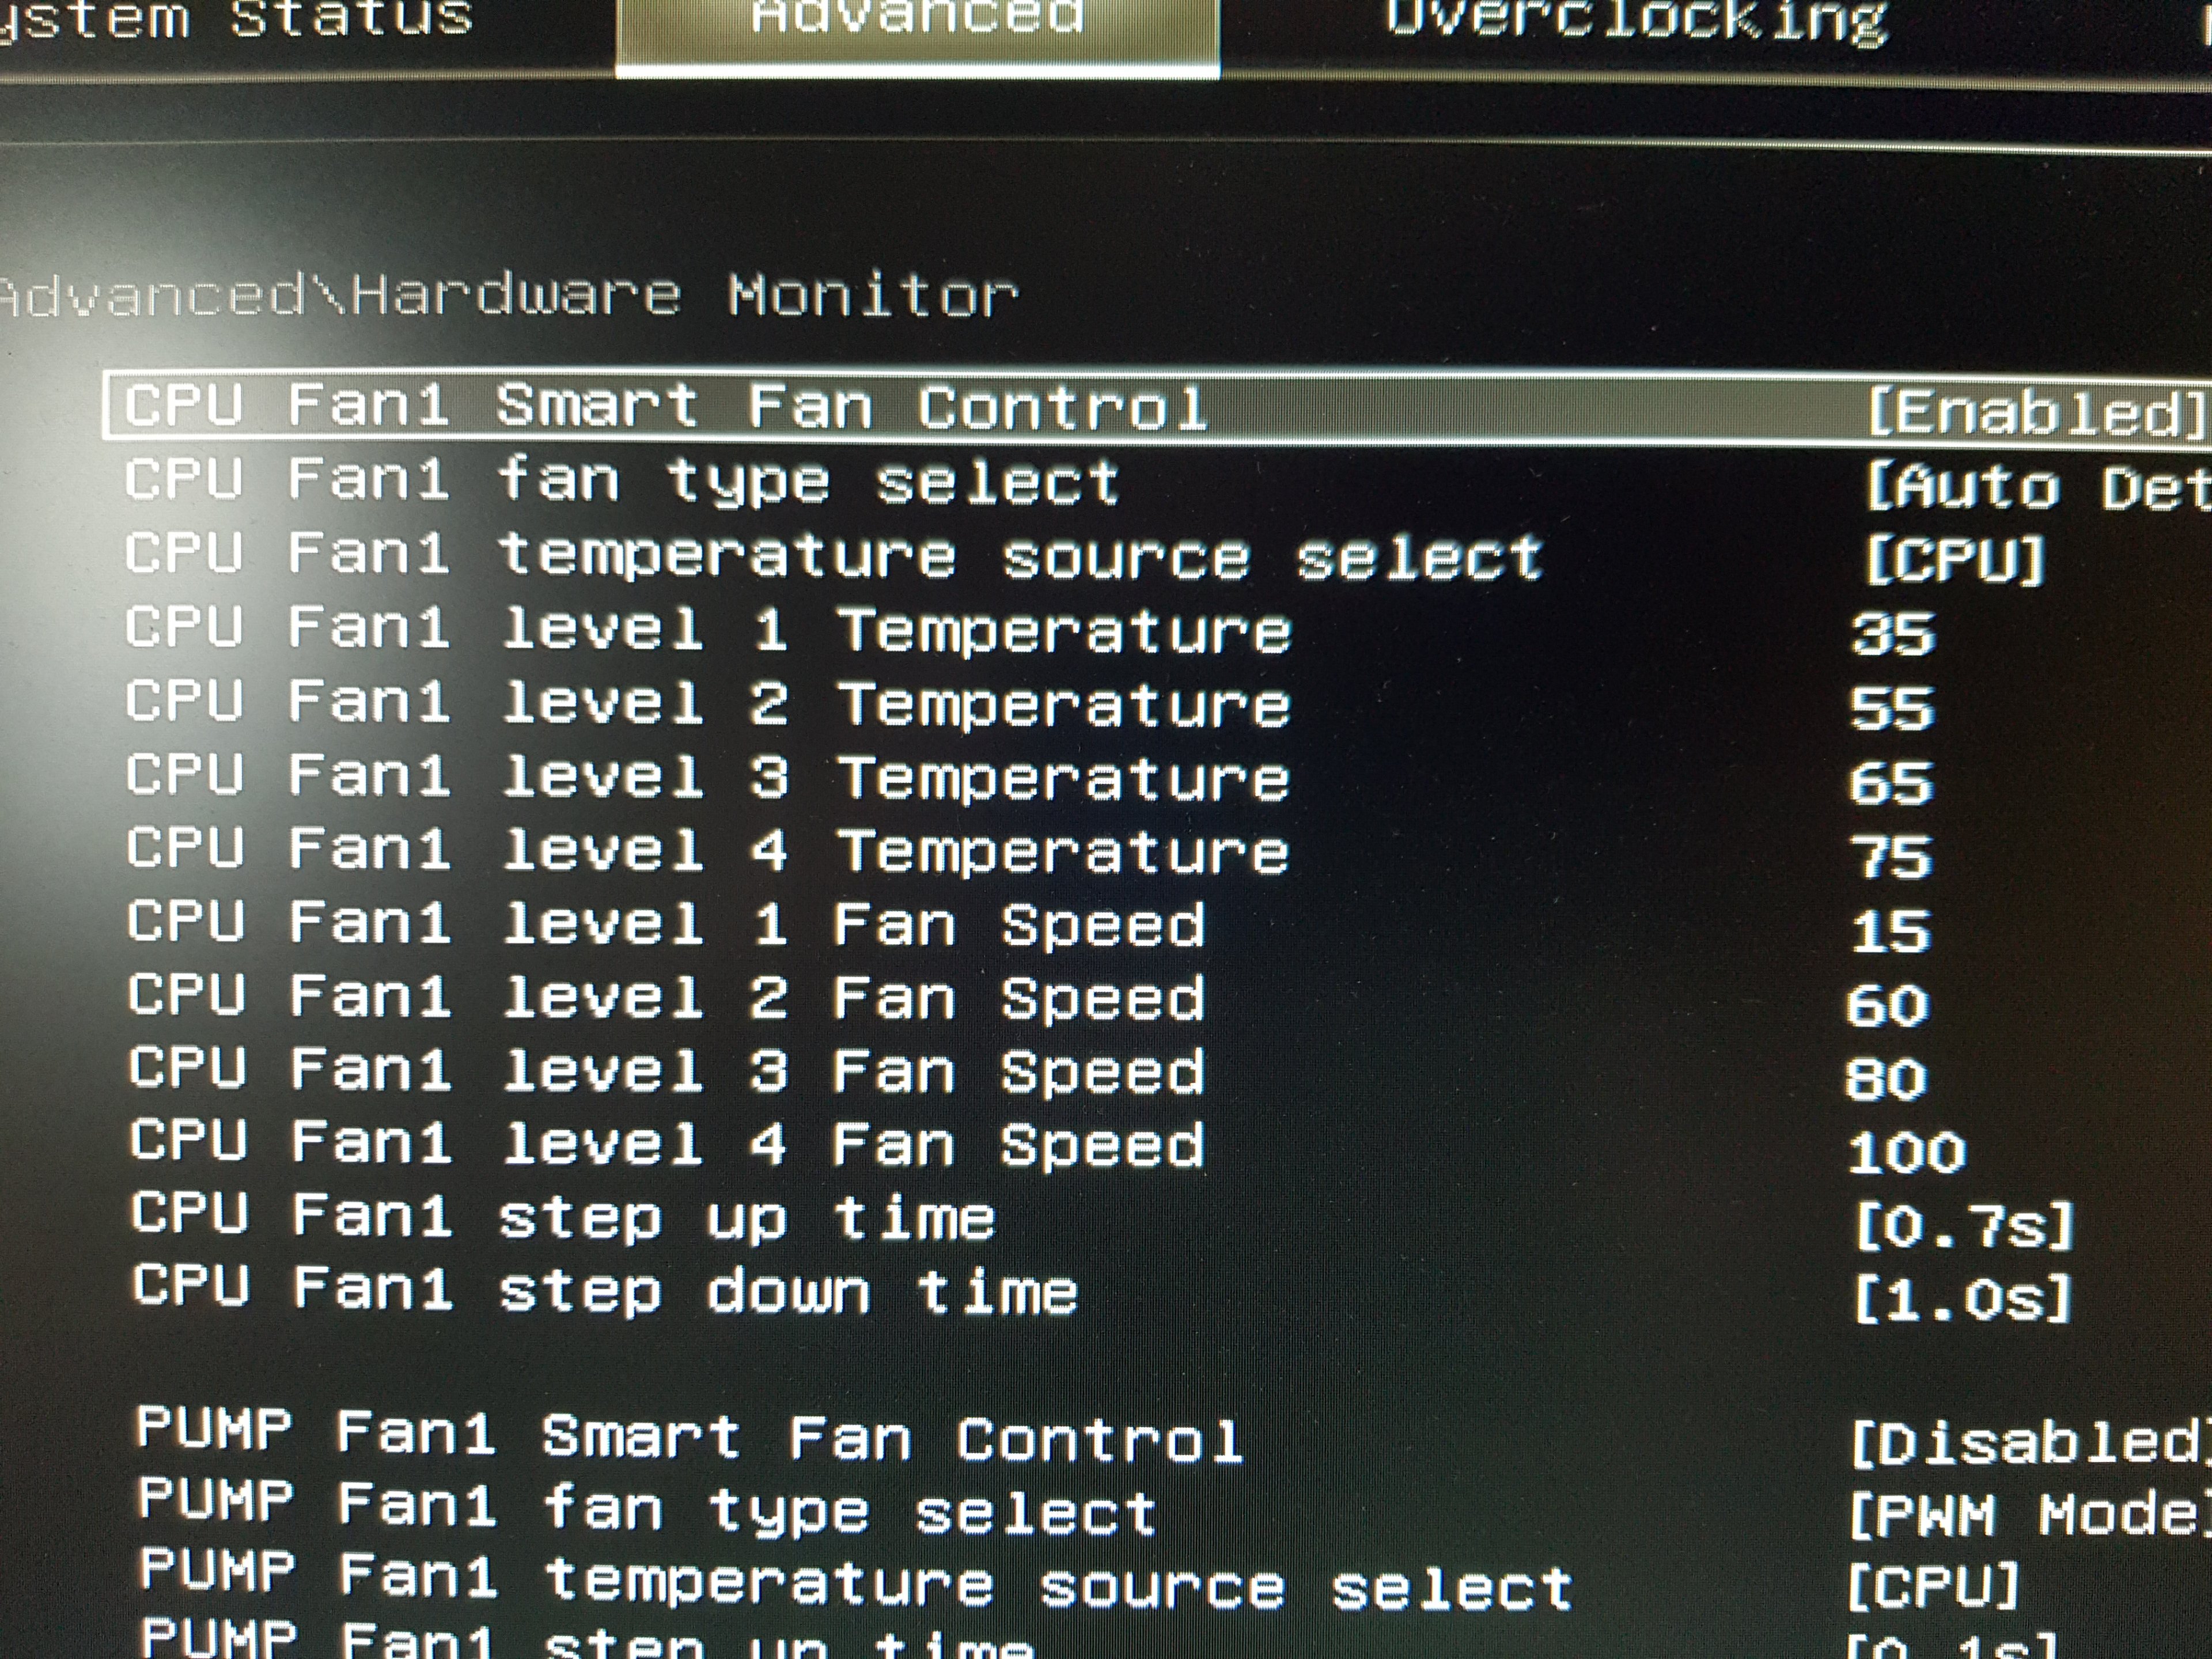Edit level 1 Temperature value 35
This screenshot has height=1659, width=2212.
coord(1893,634)
